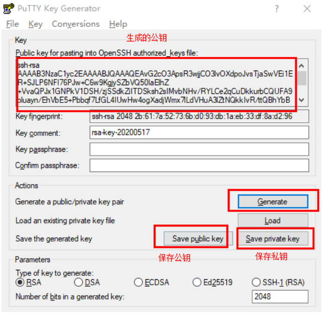This screenshot has width=325, height=314.
Task: Click the 'PuTTY Key Generator' window title
Action: coord(59,9)
